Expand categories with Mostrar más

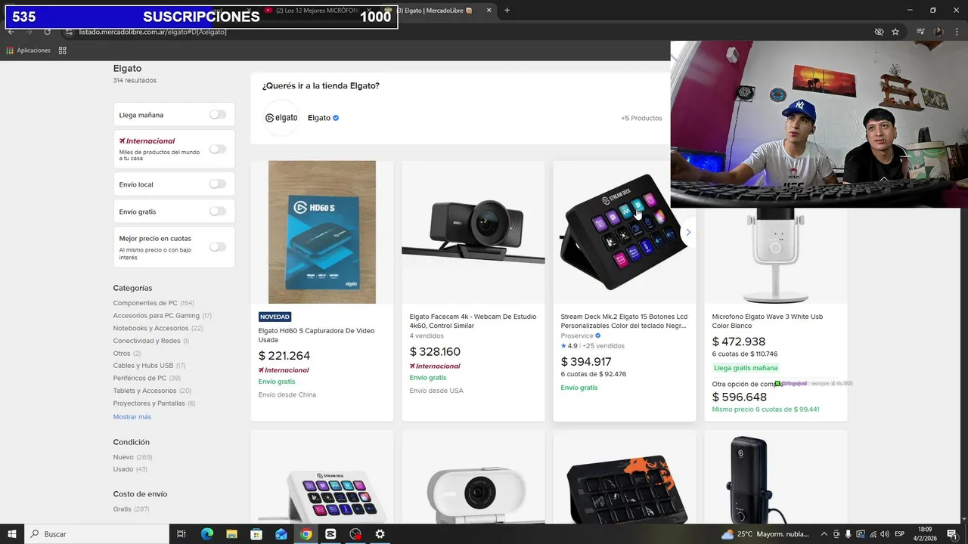point(132,417)
